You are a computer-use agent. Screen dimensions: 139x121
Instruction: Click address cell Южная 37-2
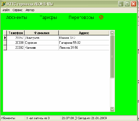click(x=84, y=38)
